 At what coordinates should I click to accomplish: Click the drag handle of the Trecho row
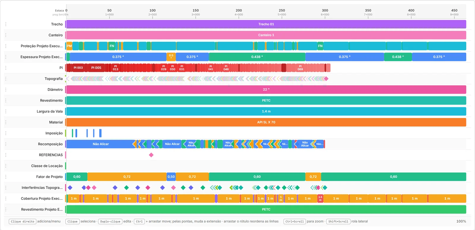pos(6,24)
